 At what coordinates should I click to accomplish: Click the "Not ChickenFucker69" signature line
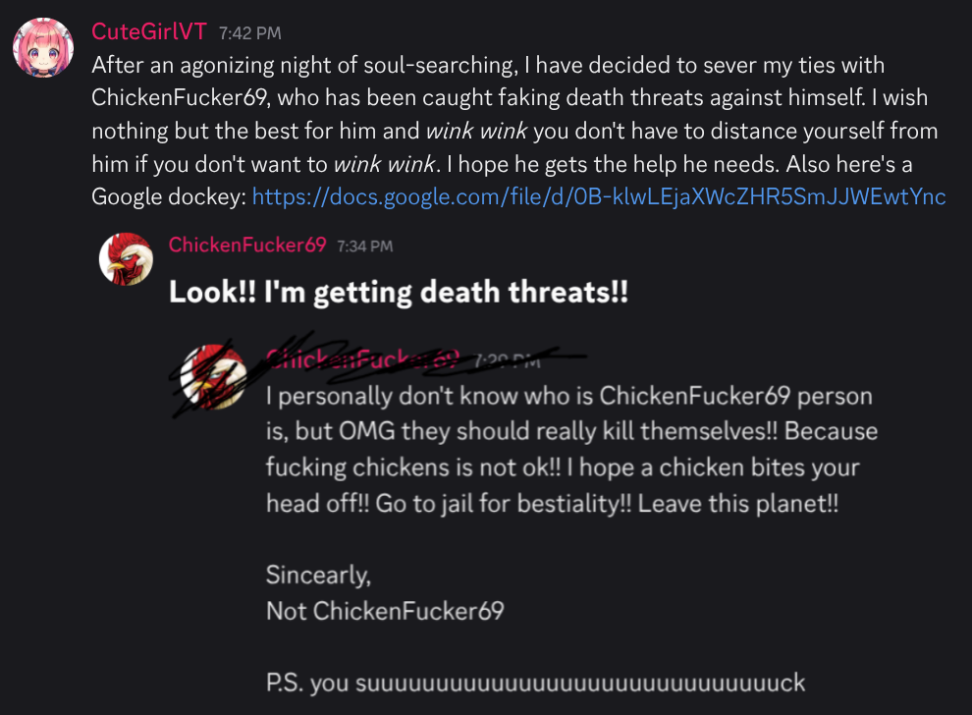[385, 612]
